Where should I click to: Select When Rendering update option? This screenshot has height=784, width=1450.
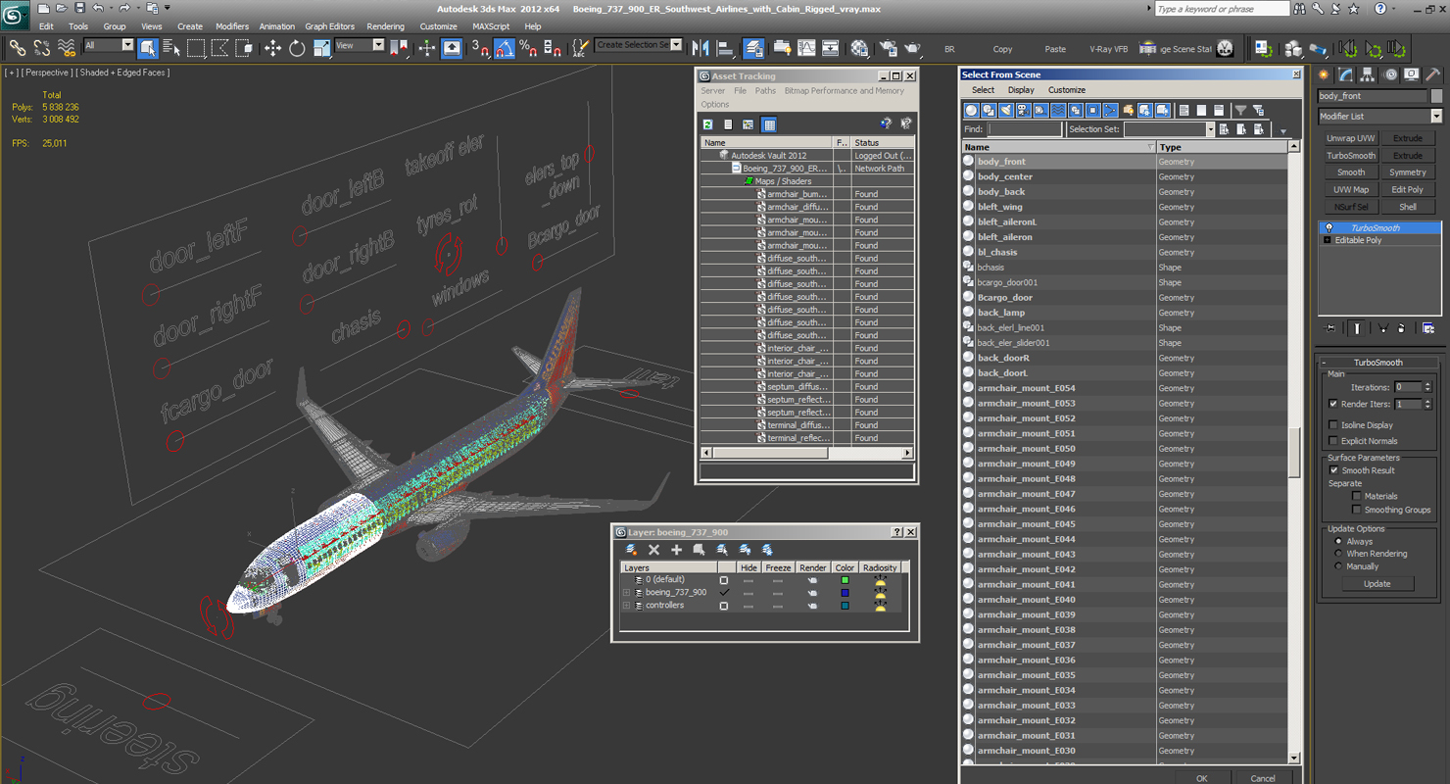pyautogui.click(x=1338, y=554)
